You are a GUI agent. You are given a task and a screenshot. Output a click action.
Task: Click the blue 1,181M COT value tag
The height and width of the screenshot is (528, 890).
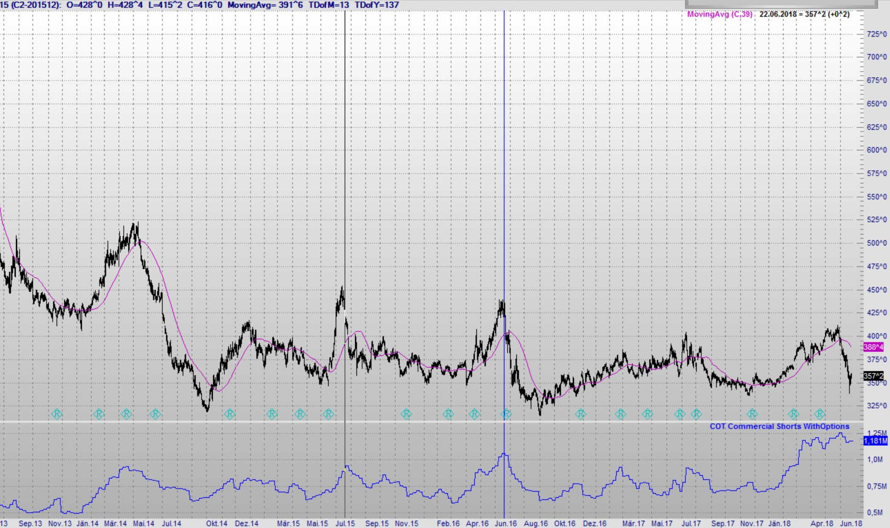pyautogui.click(x=875, y=441)
